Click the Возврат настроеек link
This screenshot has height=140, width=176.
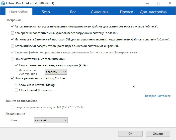coord(158,96)
